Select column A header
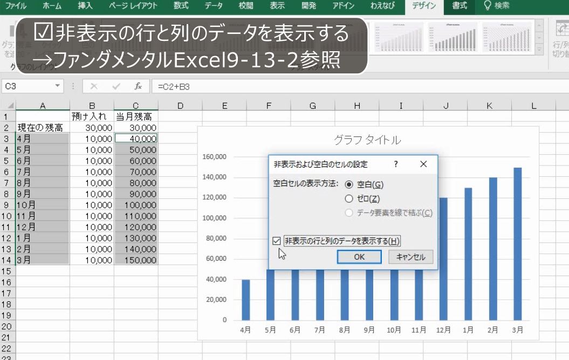Screen dimensions: 569x360 tap(43, 106)
